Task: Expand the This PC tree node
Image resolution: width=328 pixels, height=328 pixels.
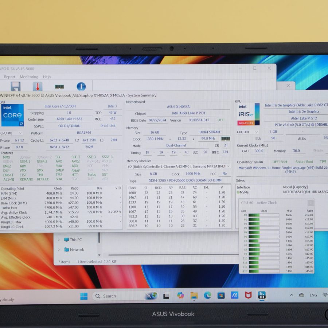Action: tap(59, 240)
